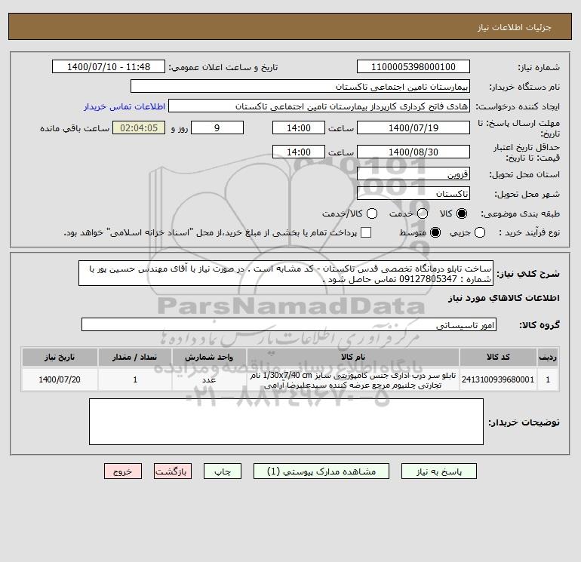Click the unit cell عدد
581x562 pixels.
209,379
